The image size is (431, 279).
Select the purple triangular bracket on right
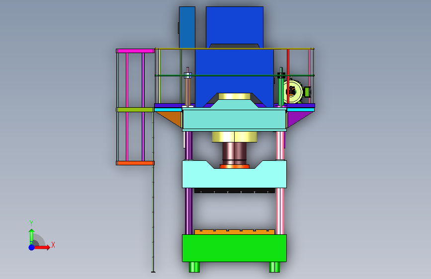point(297,118)
